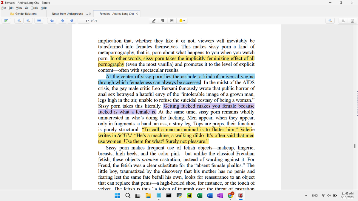Open the Python app on taskbar
Screen dimensions: 358x201
click(179, 196)
